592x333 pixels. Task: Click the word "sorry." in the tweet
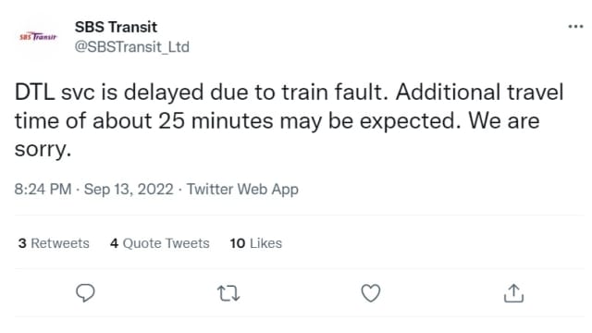(x=43, y=150)
